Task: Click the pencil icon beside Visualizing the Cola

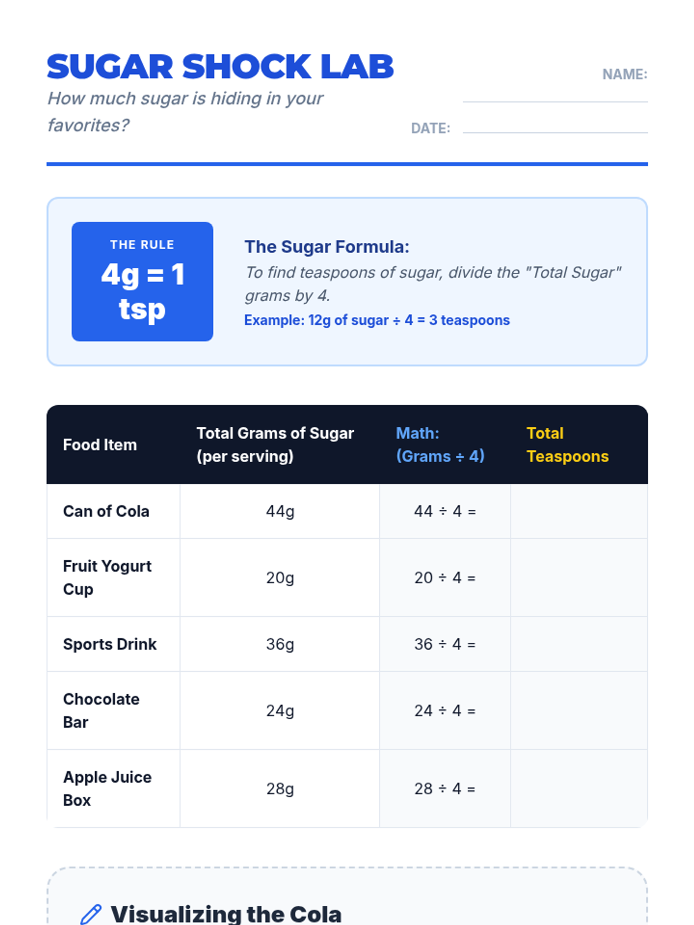Action: click(91, 914)
